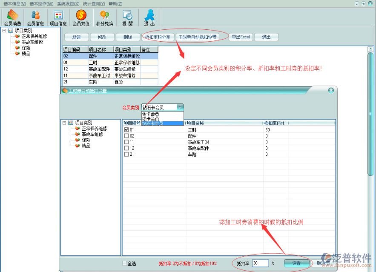
Task: Collapse the 项目类别 tree in dialog
Action: [64, 123]
